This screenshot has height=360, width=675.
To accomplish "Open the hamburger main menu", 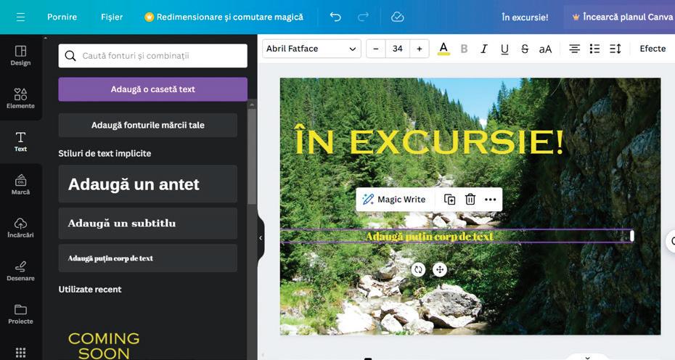I will pyautogui.click(x=20, y=17).
